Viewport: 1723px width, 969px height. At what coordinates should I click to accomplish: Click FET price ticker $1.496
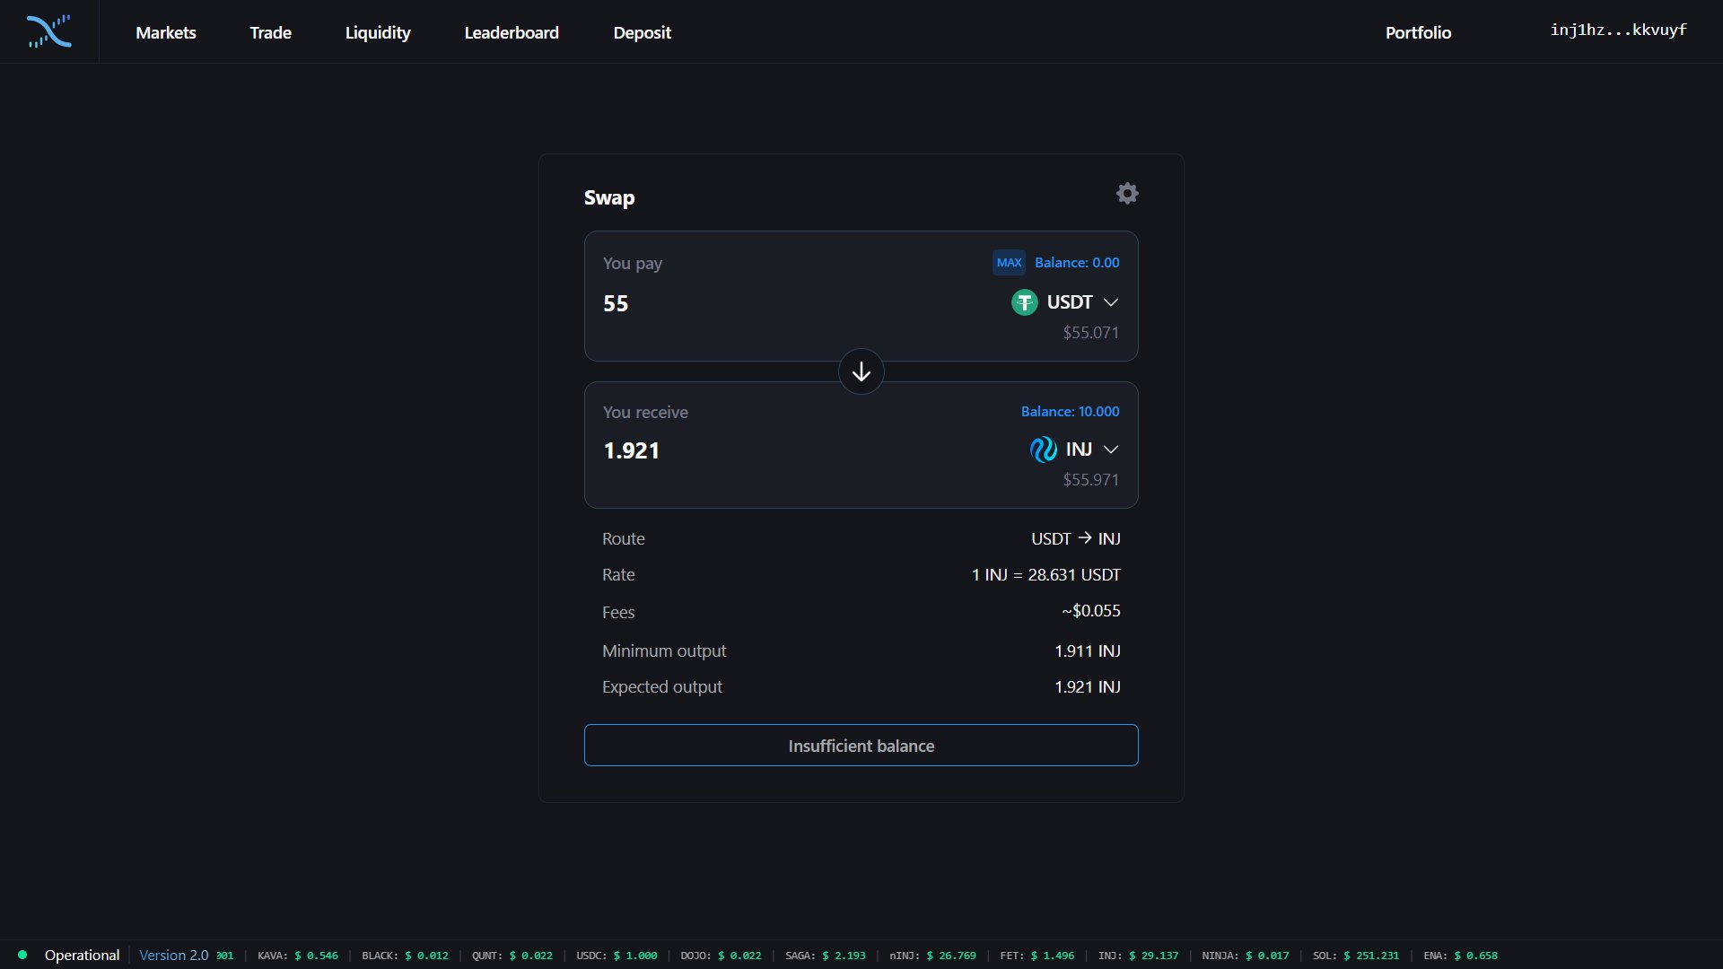(x=1036, y=956)
